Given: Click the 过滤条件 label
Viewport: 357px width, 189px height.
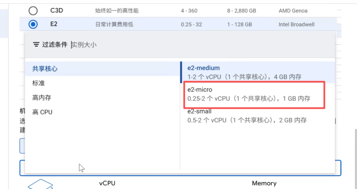Looking at the screenshot, I should [54, 45].
